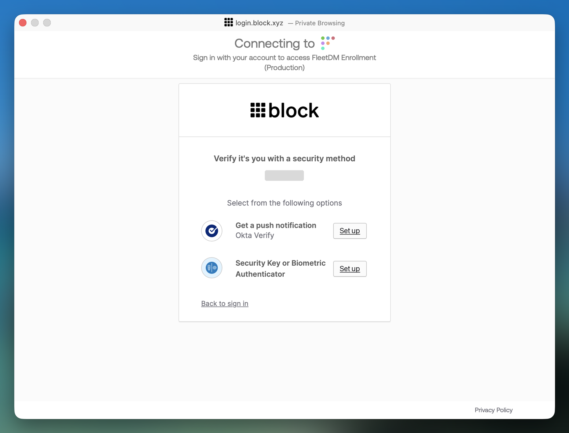
Task: Click the FleetDM Enrollment sign-in description
Action: (284, 63)
